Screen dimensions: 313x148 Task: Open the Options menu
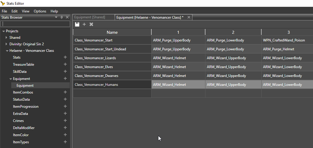[x=40, y=11]
